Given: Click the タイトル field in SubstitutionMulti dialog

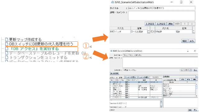Looking at the screenshot, I should click(162, 8).
